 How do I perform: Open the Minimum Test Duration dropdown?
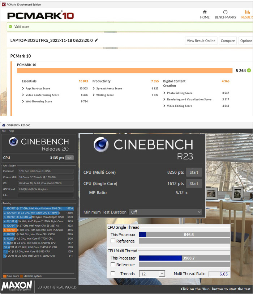165,212
